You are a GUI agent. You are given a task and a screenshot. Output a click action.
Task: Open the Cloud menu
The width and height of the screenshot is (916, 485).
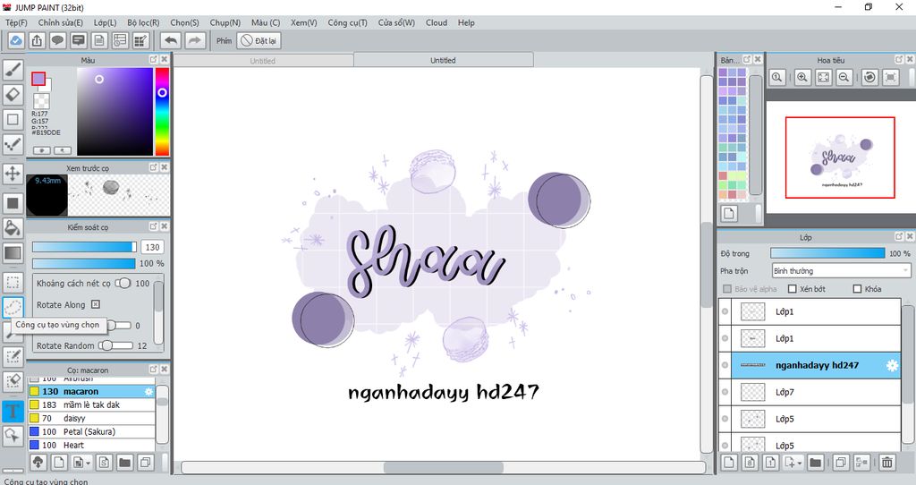point(437,22)
